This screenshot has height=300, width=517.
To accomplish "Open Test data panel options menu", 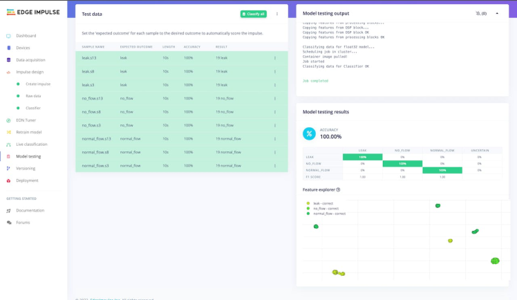I will tap(277, 14).
